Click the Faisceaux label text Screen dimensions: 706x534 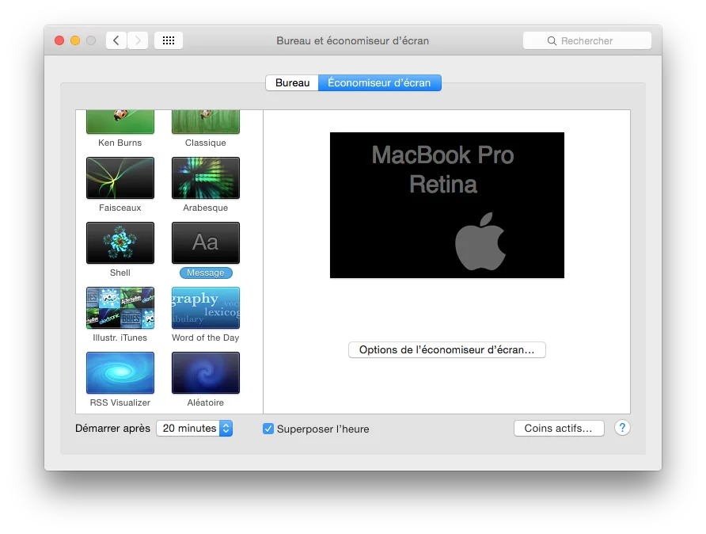(x=120, y=208)
